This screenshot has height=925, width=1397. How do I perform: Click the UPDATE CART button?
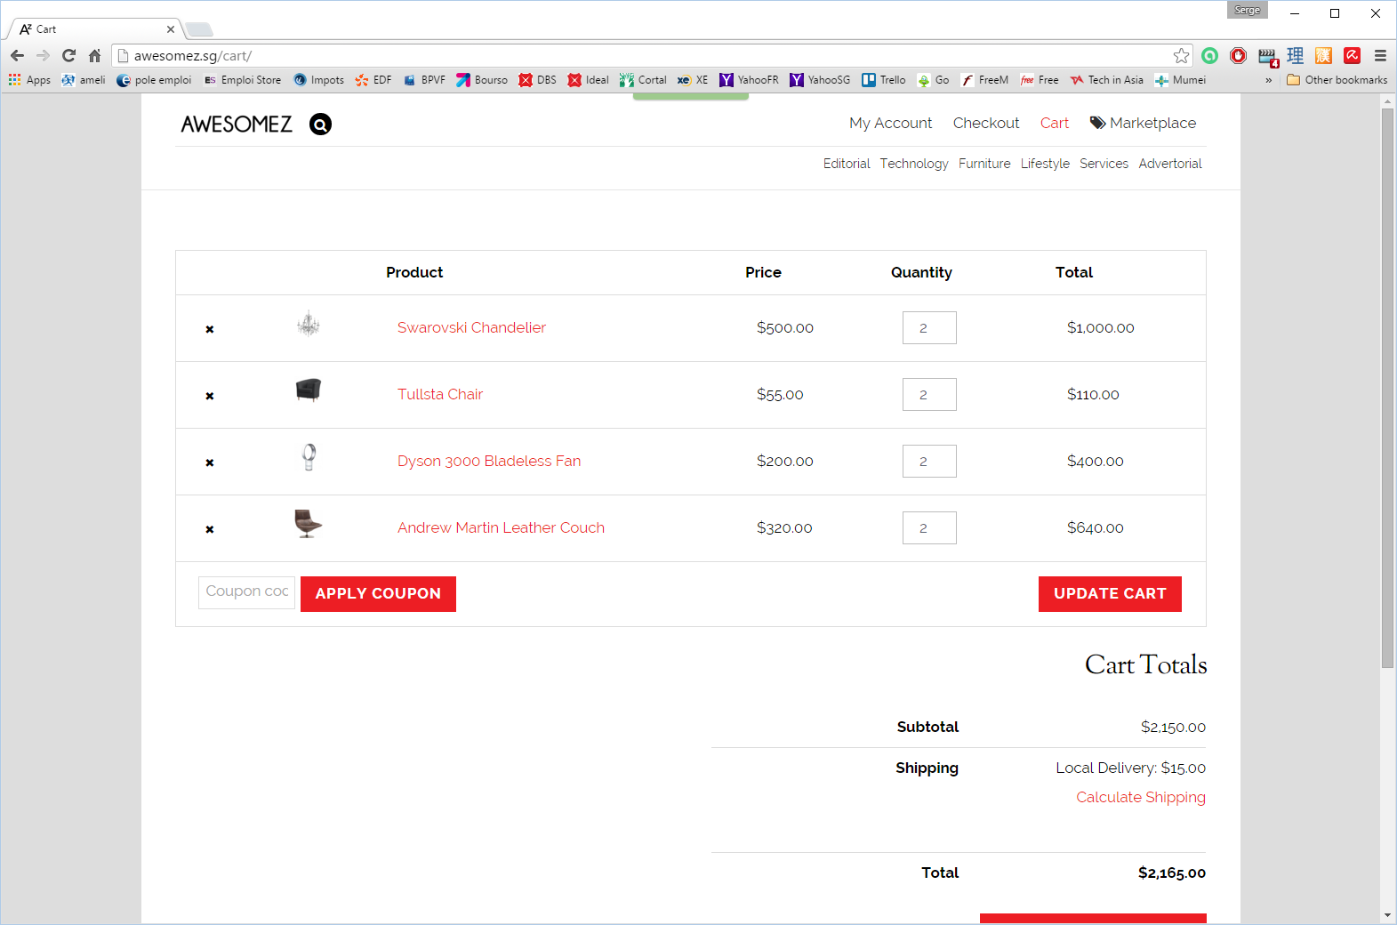click(1110, 594)
